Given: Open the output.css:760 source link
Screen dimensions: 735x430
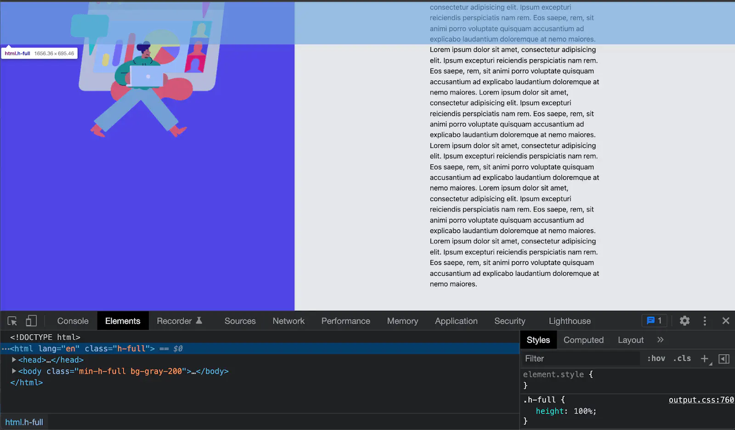Looking at the screenshot, I should (x=701, y=400).
